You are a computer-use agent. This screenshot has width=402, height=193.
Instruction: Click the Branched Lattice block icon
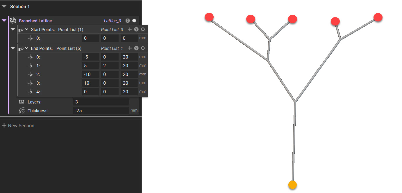point(12,21)
